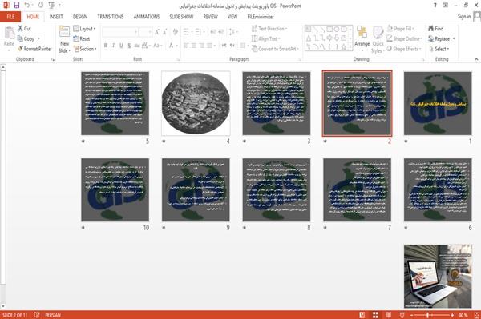Click Increase Font Size icon
Image resolution: width=481 pixels, height=319 pixels.
[157, 32]
